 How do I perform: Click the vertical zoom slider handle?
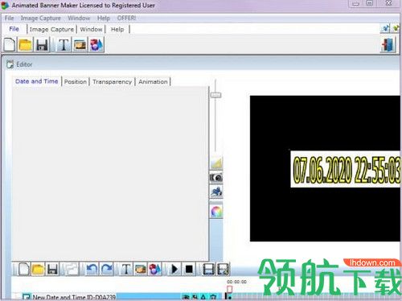point(215,95)
